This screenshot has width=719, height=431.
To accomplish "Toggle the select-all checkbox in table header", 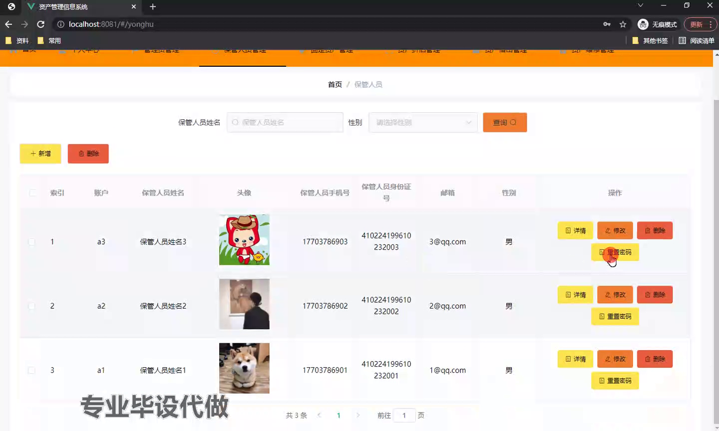I will 32,193.
